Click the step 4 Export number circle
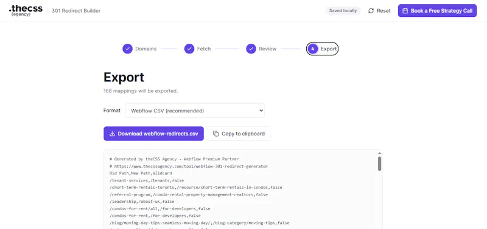Viewport: 487px width, 229px height. point(313,49)
